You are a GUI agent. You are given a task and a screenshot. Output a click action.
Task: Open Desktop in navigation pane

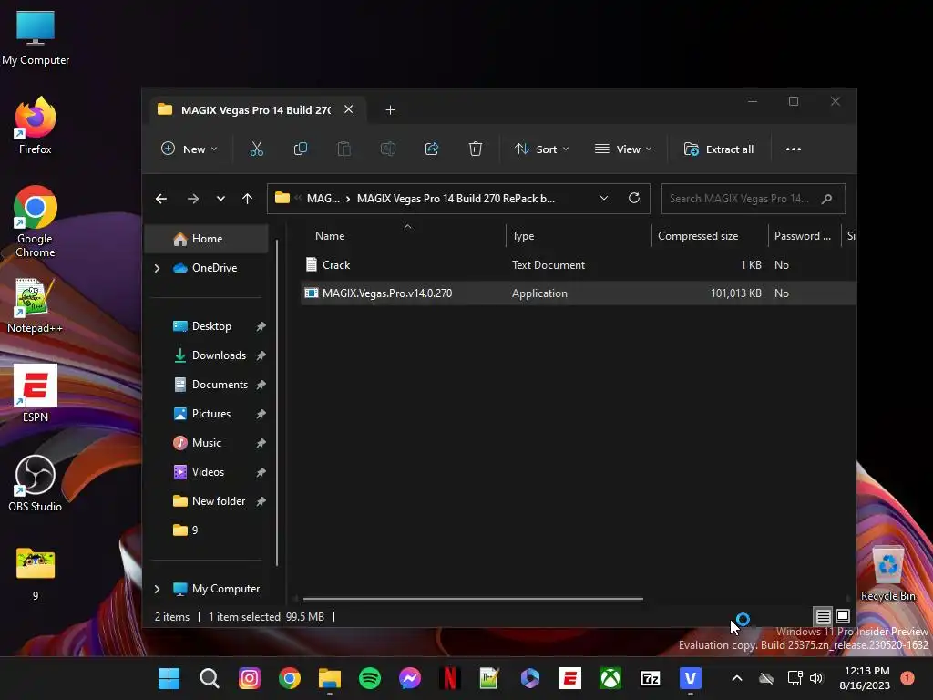[x=211, y=326]
